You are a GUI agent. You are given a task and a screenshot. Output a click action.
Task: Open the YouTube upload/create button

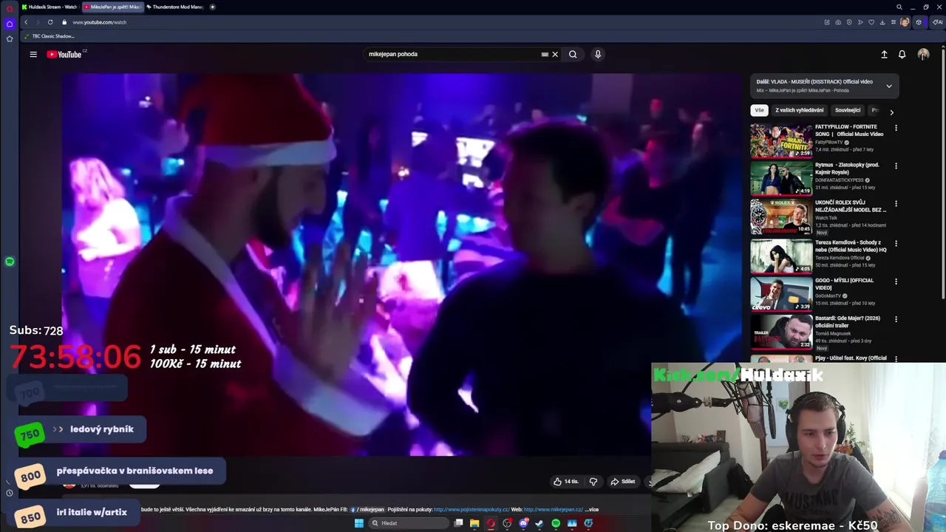click(x=884, y=54)
